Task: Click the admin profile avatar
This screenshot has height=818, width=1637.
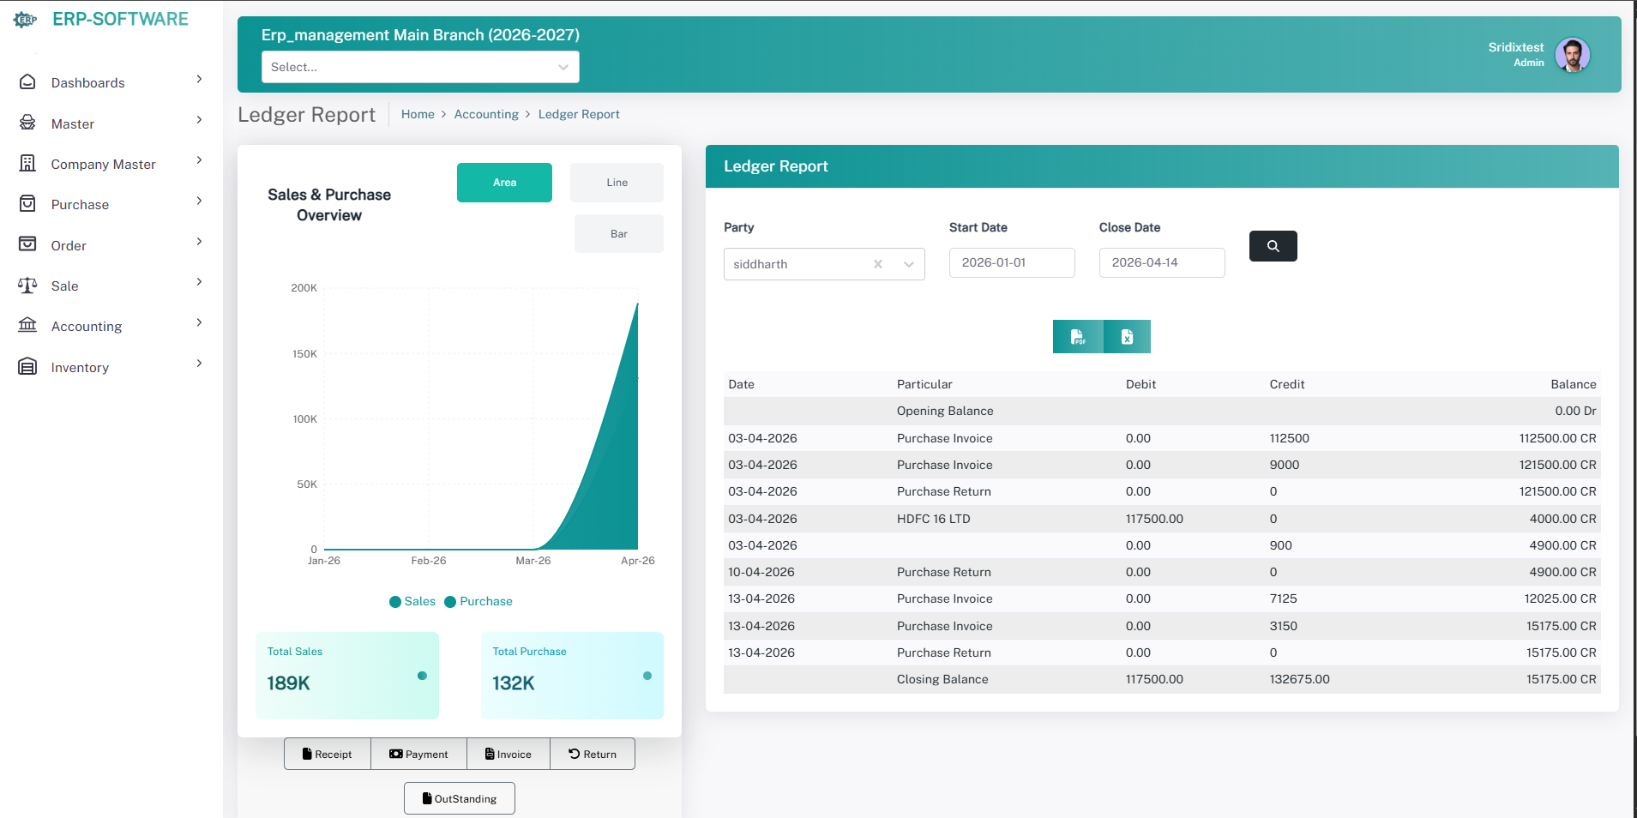Action: pyautogui.click(x=1572, y=55)
